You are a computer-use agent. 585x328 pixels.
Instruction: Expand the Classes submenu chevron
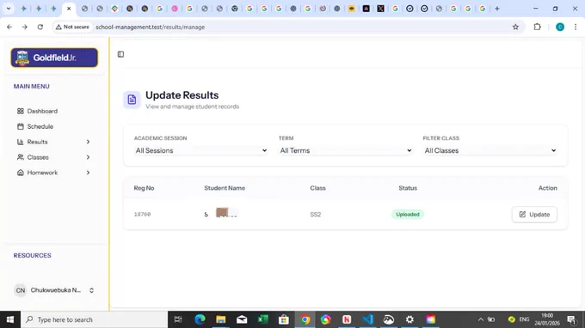coord(88,157)
